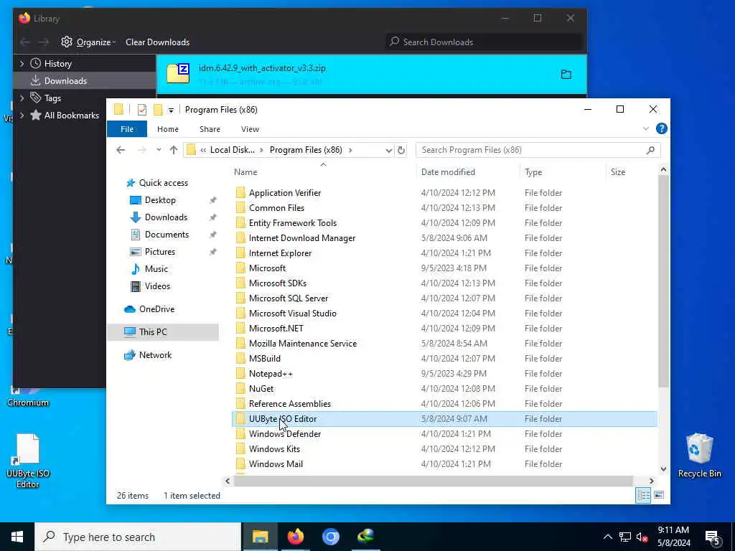The height and width of the screenshot is (551, 735).
Task: Click the Refresh button in address bar
Action: coord(401,150)
